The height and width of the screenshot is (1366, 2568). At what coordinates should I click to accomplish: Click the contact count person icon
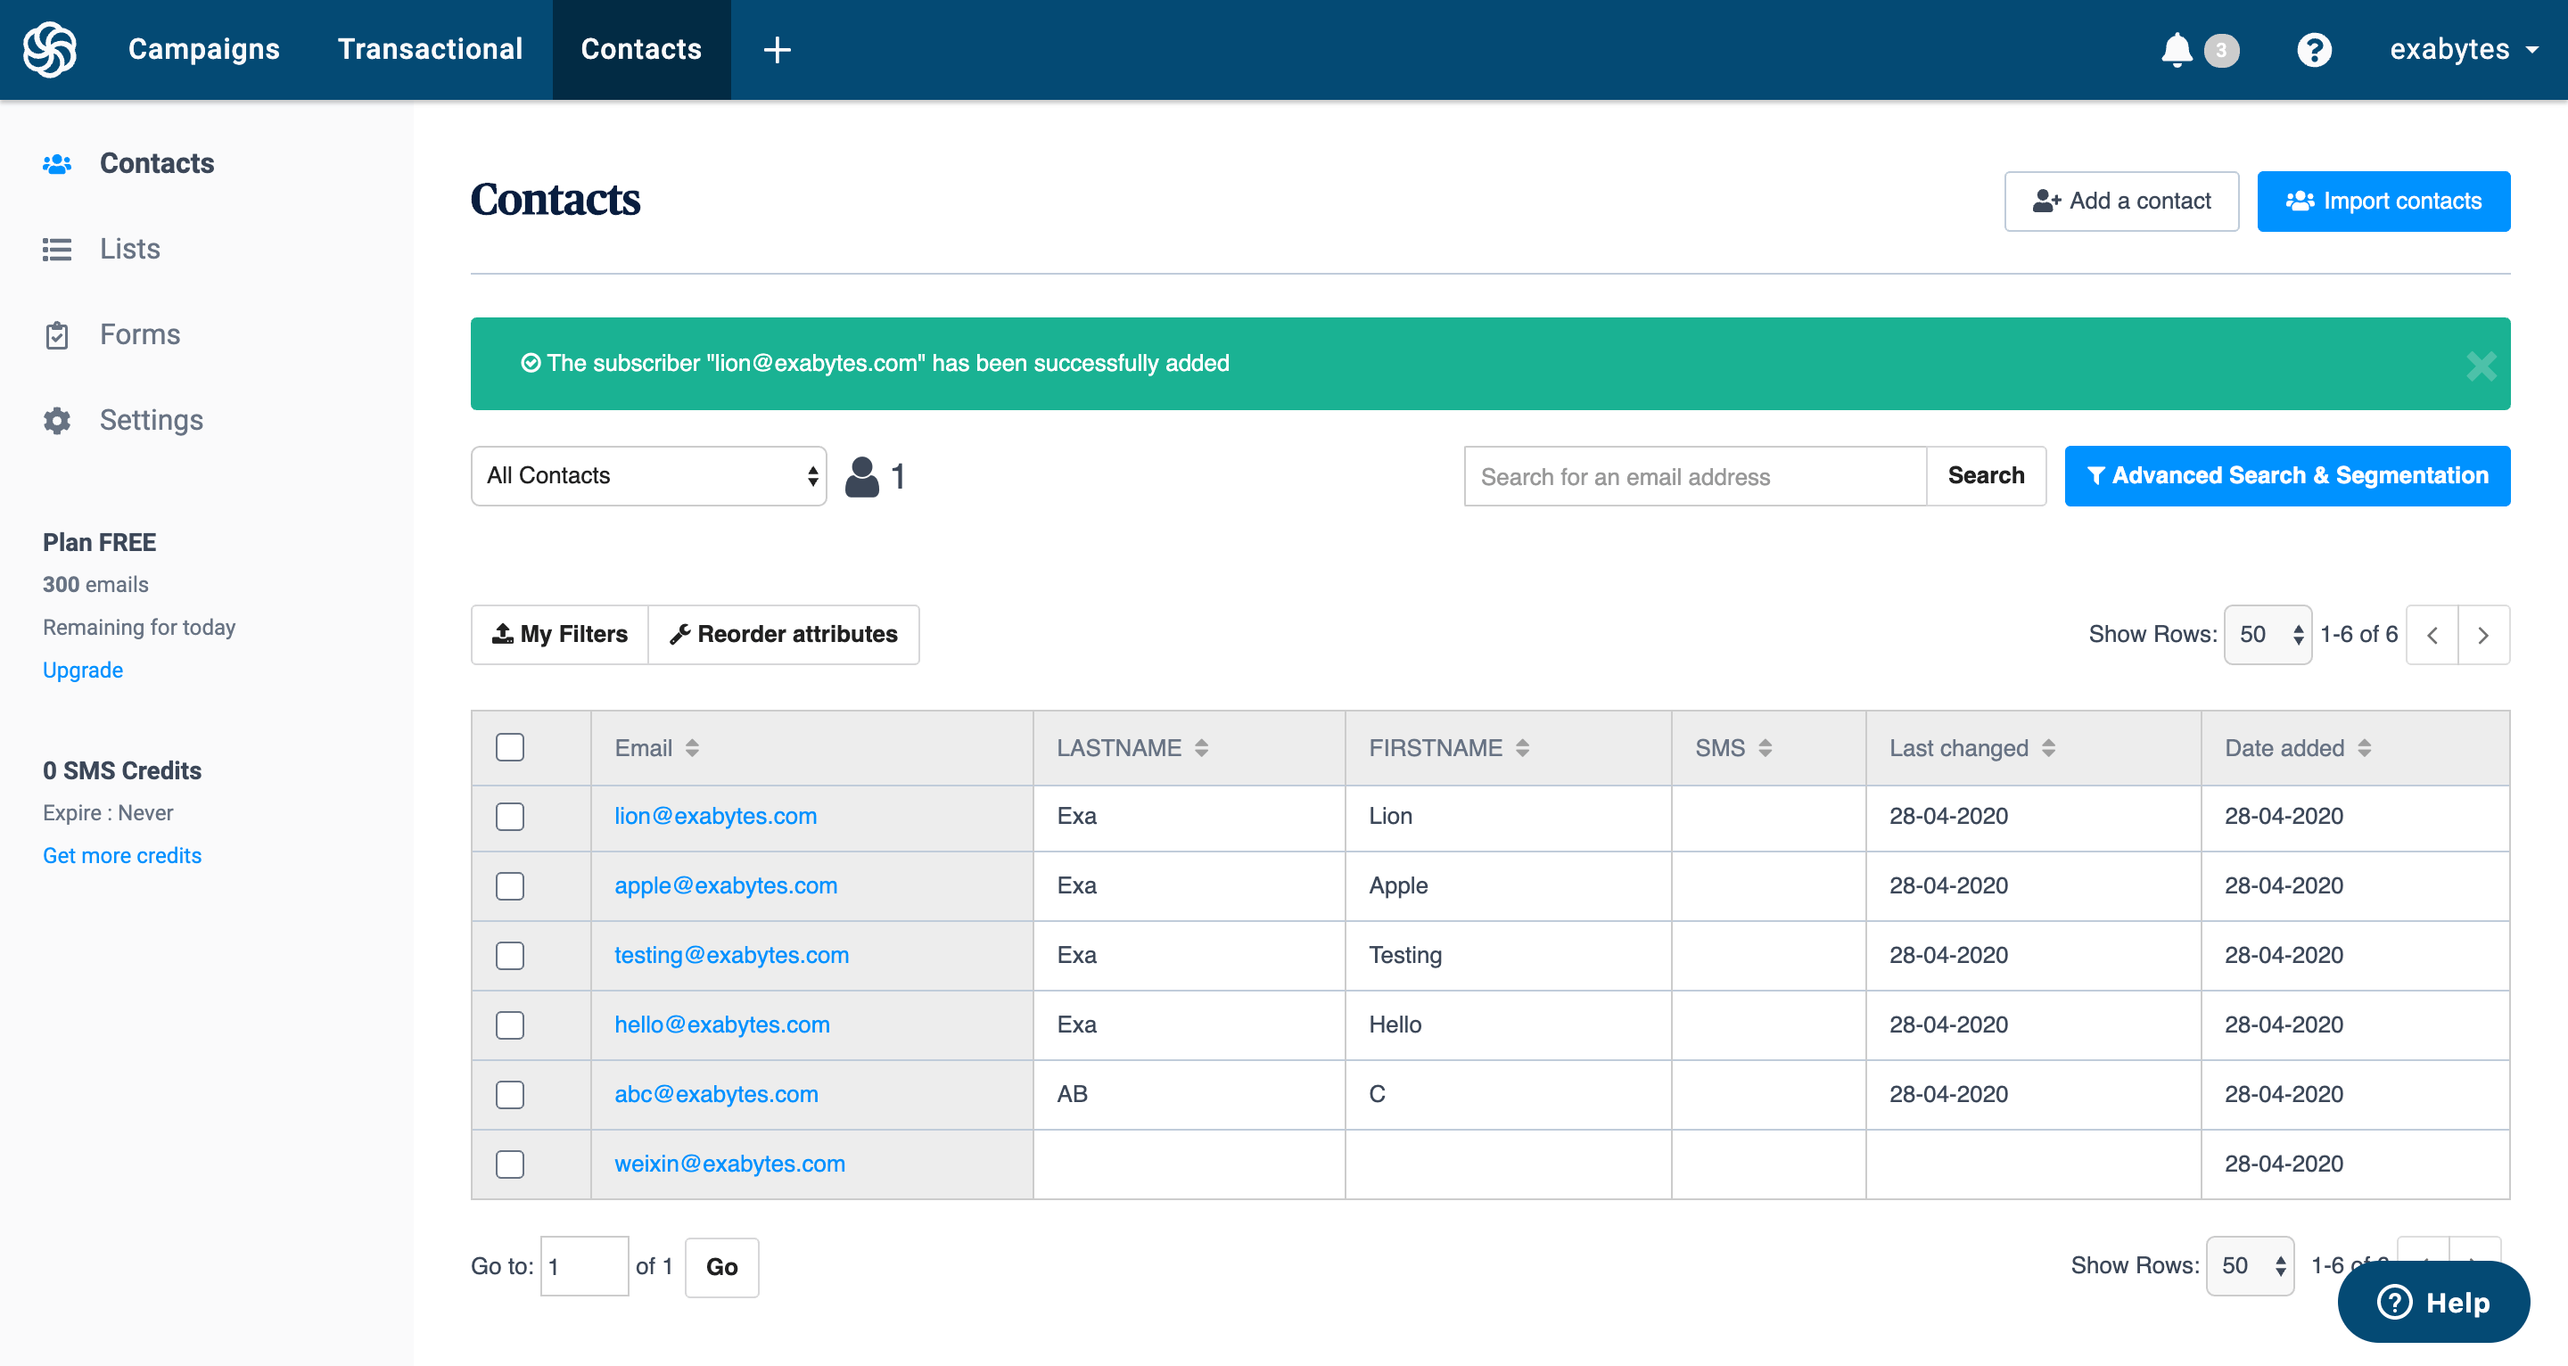pyautogui.click(x=861, y=477)
